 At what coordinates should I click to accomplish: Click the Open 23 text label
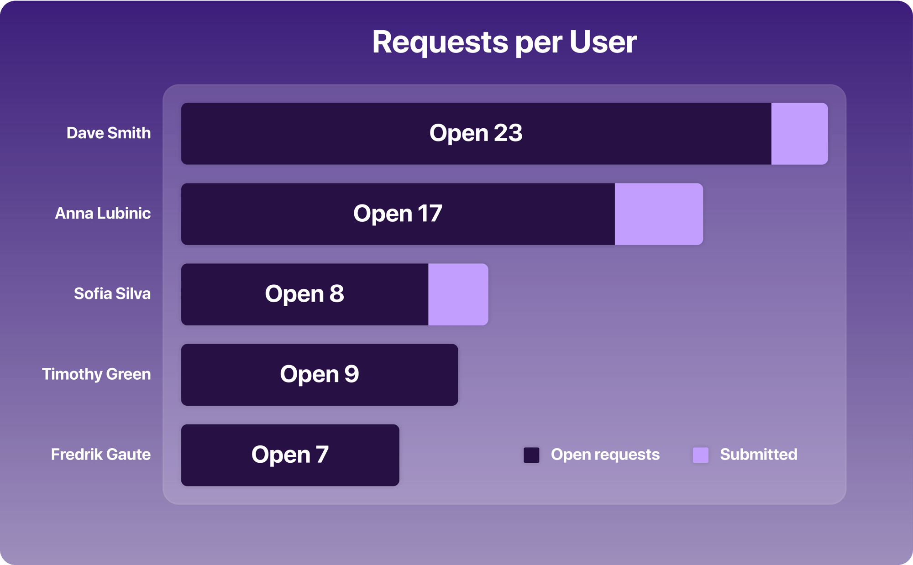476,133
